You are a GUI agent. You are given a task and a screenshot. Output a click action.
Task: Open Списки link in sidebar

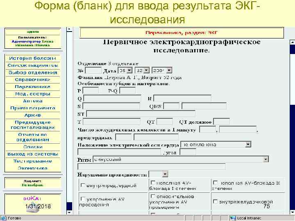[x=32, y=147]
